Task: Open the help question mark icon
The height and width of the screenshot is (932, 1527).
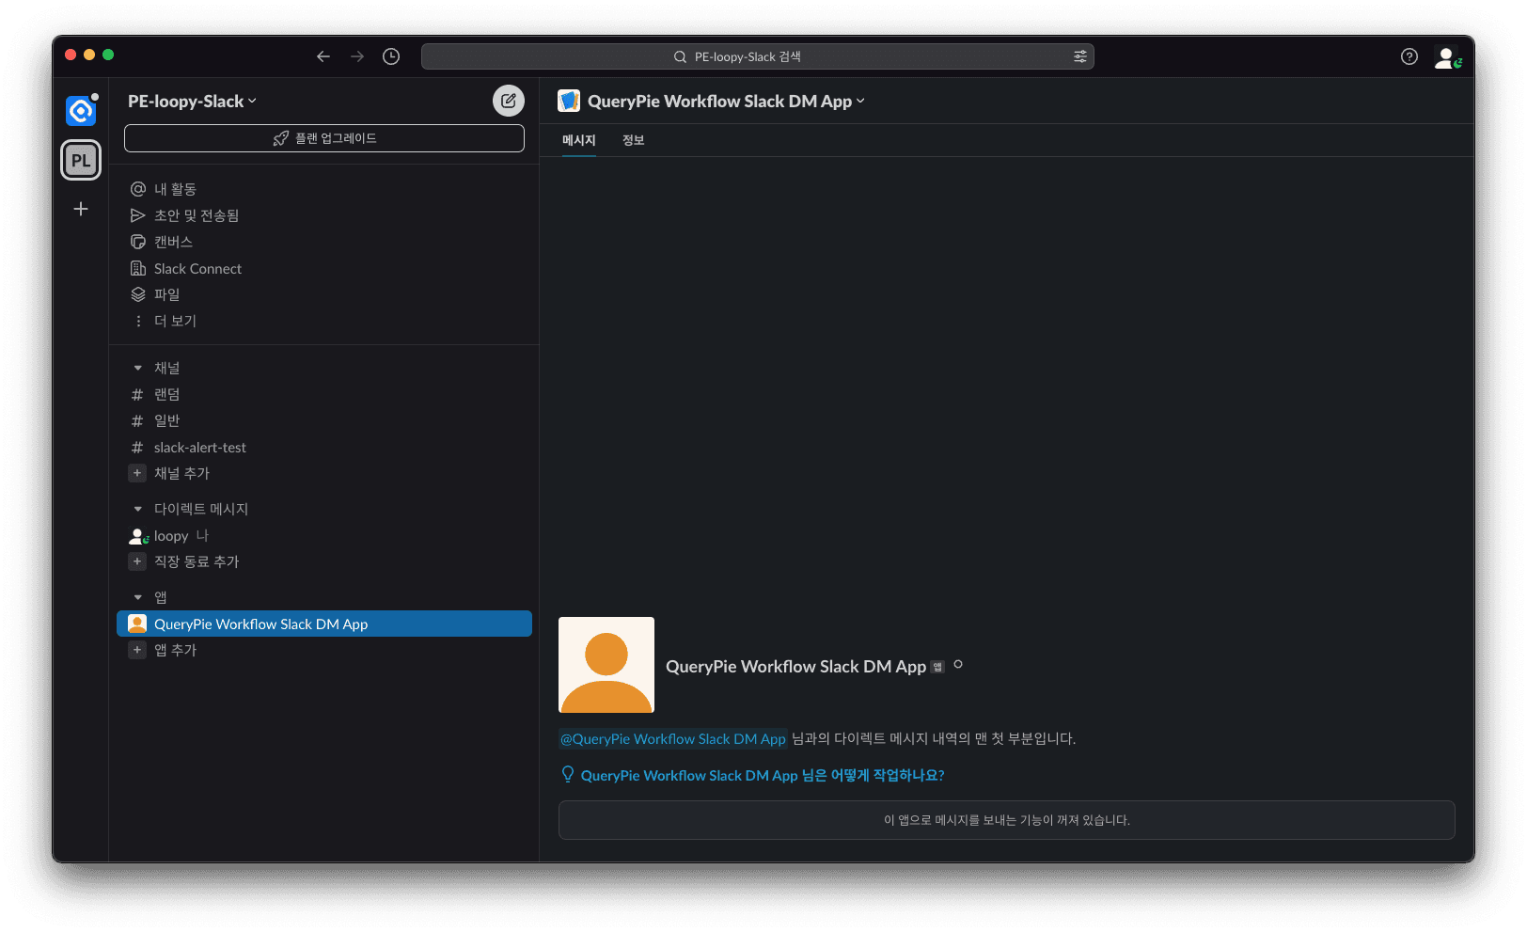Action: 1409,56
